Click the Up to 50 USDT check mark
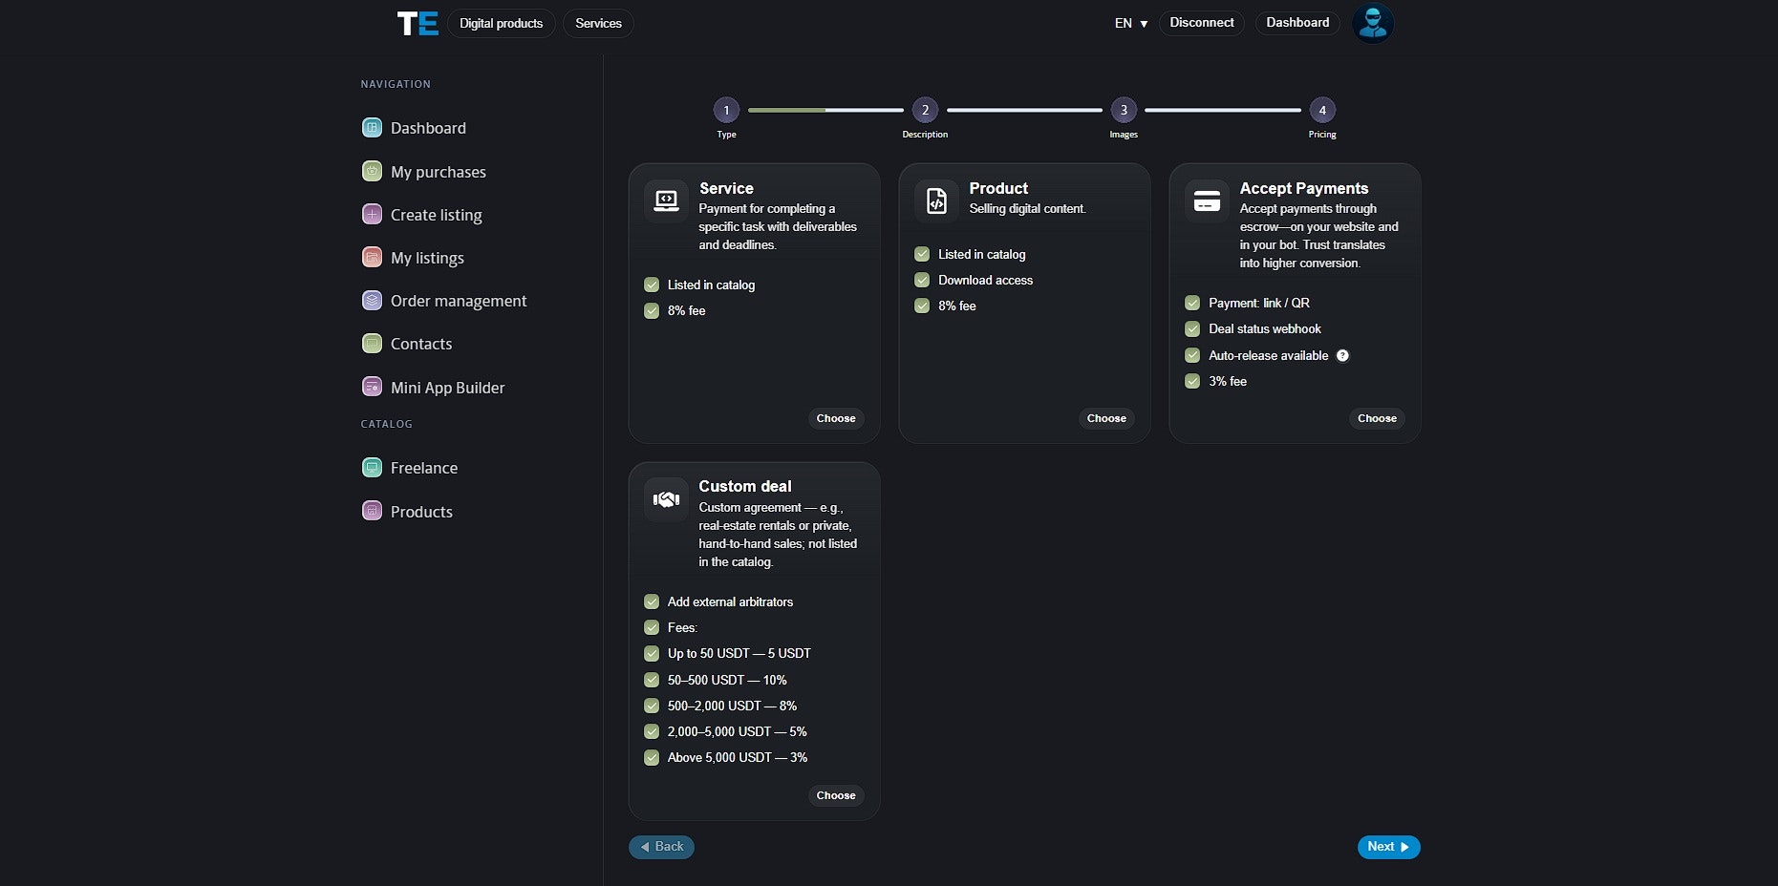The height and width of the screenshot is (886, 1778). tap(652, 653)
